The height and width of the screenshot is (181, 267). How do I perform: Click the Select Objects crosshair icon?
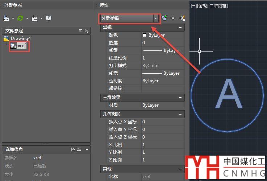[x=173, y=18]
